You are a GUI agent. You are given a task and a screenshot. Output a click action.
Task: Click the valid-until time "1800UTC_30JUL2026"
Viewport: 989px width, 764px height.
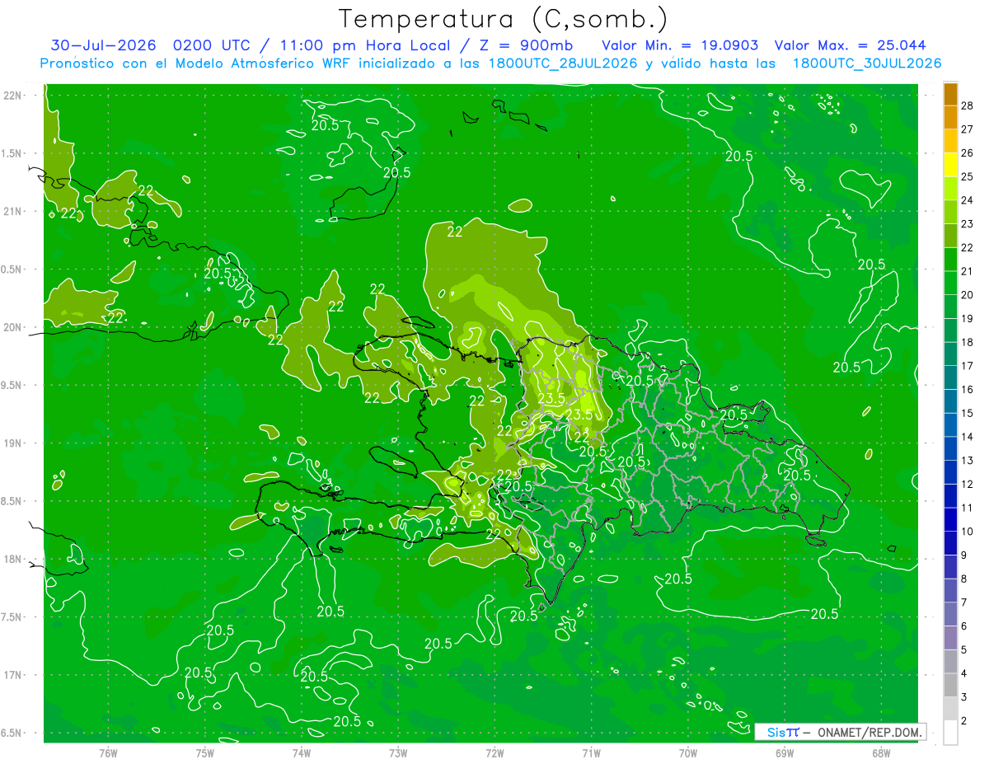[867, 63]
